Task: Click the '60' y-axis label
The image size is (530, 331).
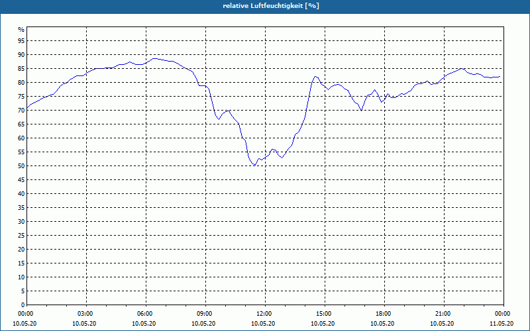Action: 21,138
